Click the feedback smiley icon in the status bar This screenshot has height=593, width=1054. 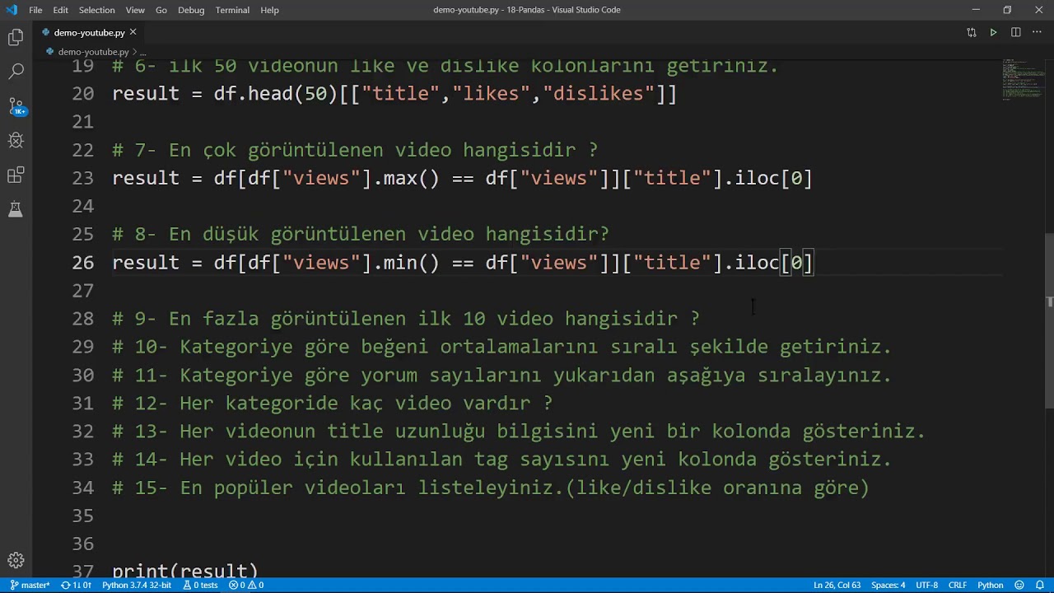pos(1019,585)
